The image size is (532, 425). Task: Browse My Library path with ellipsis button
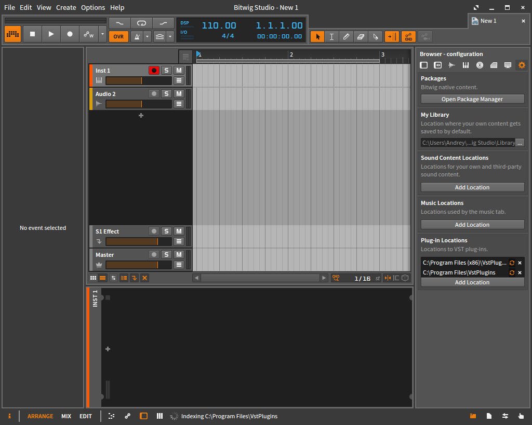(520, 143)
